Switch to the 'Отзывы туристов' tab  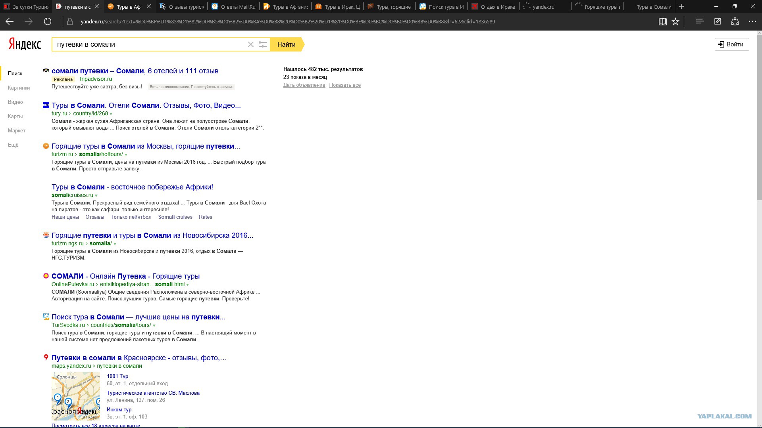point(182,7)
